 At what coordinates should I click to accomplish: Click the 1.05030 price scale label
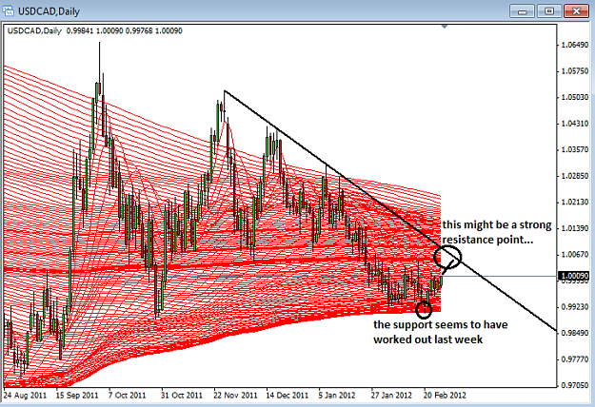click(574, 97)
